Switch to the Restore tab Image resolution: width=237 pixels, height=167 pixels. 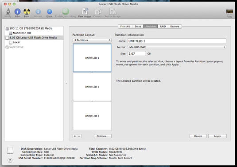[175, 27]
